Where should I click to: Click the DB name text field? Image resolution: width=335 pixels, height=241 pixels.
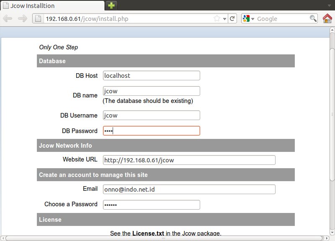151,91
